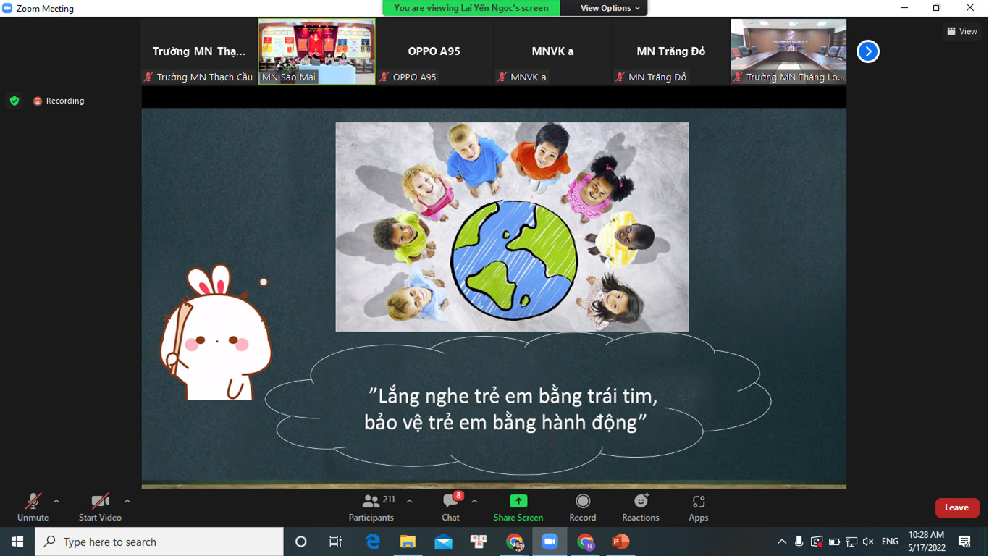Open PowerPoint from the taskbar
Screen dimensions: 989x556
[620, 542]
